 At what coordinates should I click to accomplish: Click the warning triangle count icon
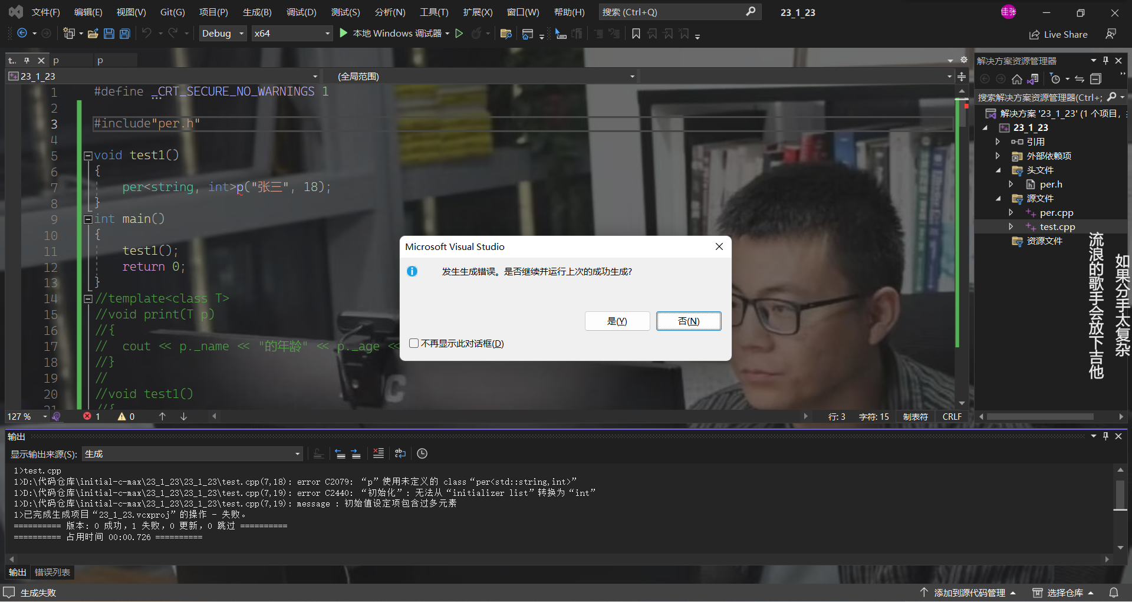pyautogui.click(x=121, y=416)
